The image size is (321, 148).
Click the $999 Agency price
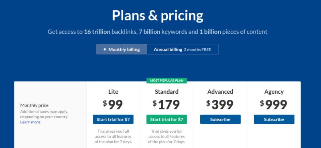(274, 105)
